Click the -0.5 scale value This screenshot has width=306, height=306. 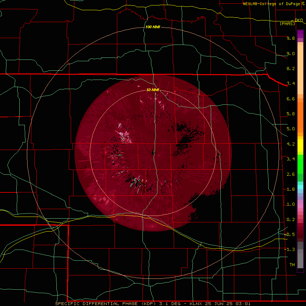click(289, 235)
